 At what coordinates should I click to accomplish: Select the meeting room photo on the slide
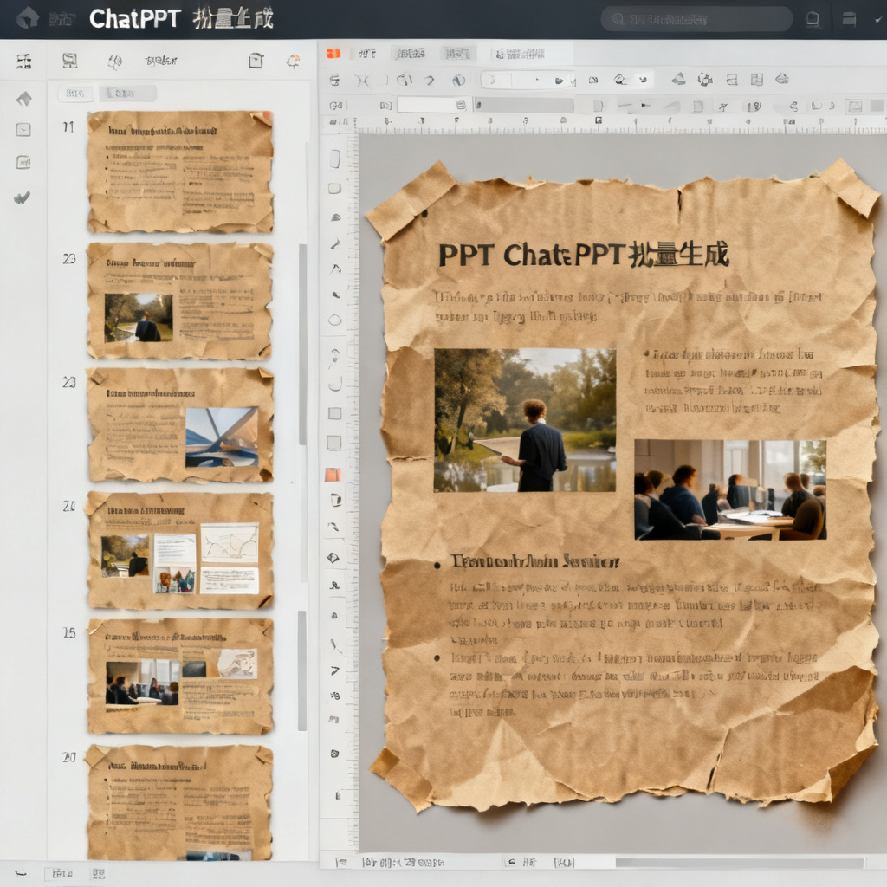pos(730,489)
